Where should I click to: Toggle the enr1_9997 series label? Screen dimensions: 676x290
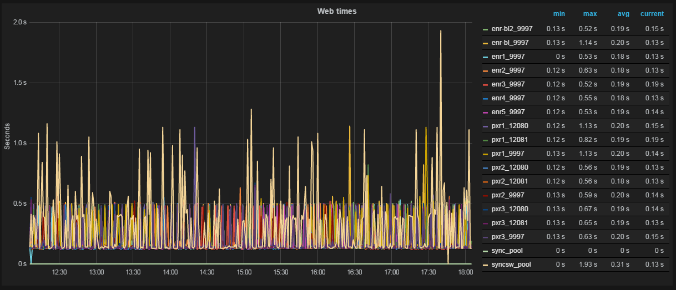(x=508, y=57)
